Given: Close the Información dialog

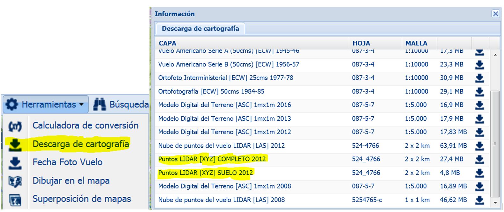Looking at the screenshot, I should point(495,14).
